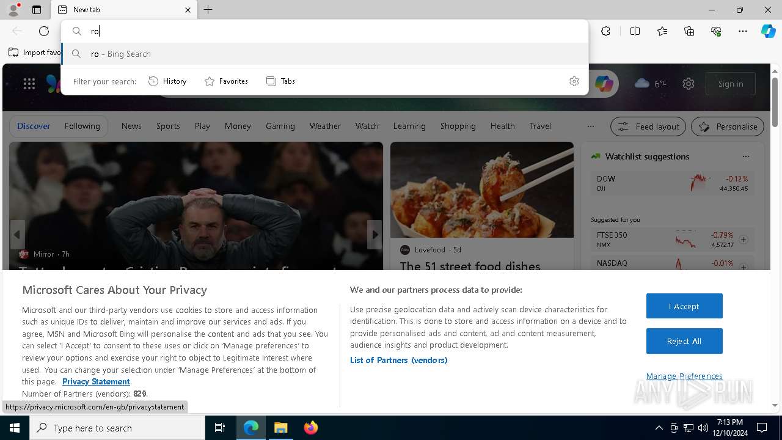Open the Extensions puzzle icon
Screen dimensions: 782x440
pyautogui.click(x=605, y=31)
